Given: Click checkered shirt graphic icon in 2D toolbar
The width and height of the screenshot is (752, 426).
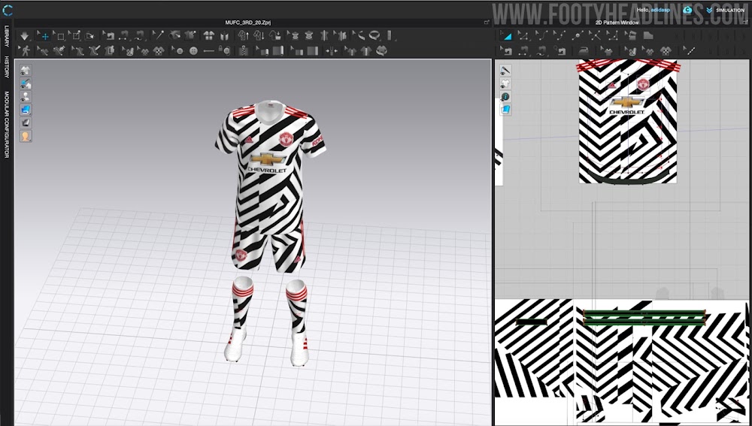Looking at the screenshot, I should 666,50.
